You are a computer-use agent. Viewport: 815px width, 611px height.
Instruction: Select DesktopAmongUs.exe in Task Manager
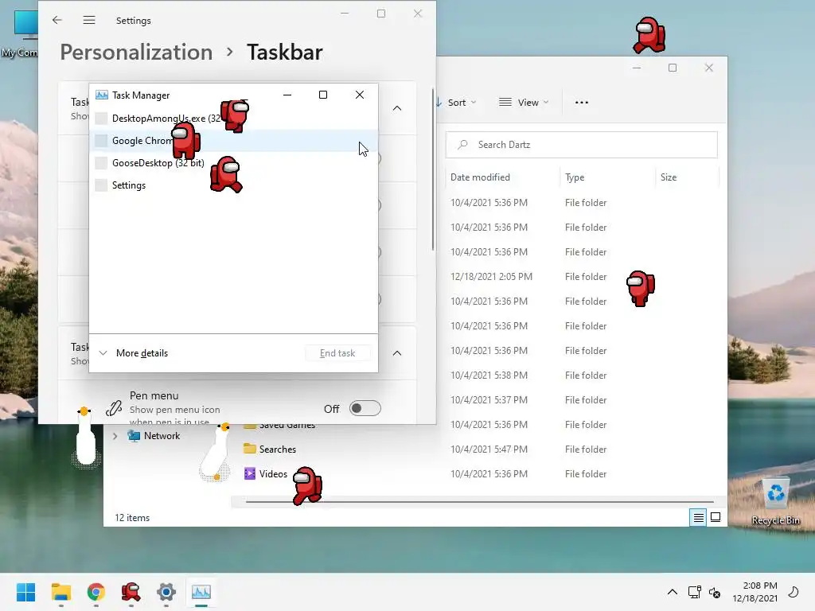pos(233,118)
